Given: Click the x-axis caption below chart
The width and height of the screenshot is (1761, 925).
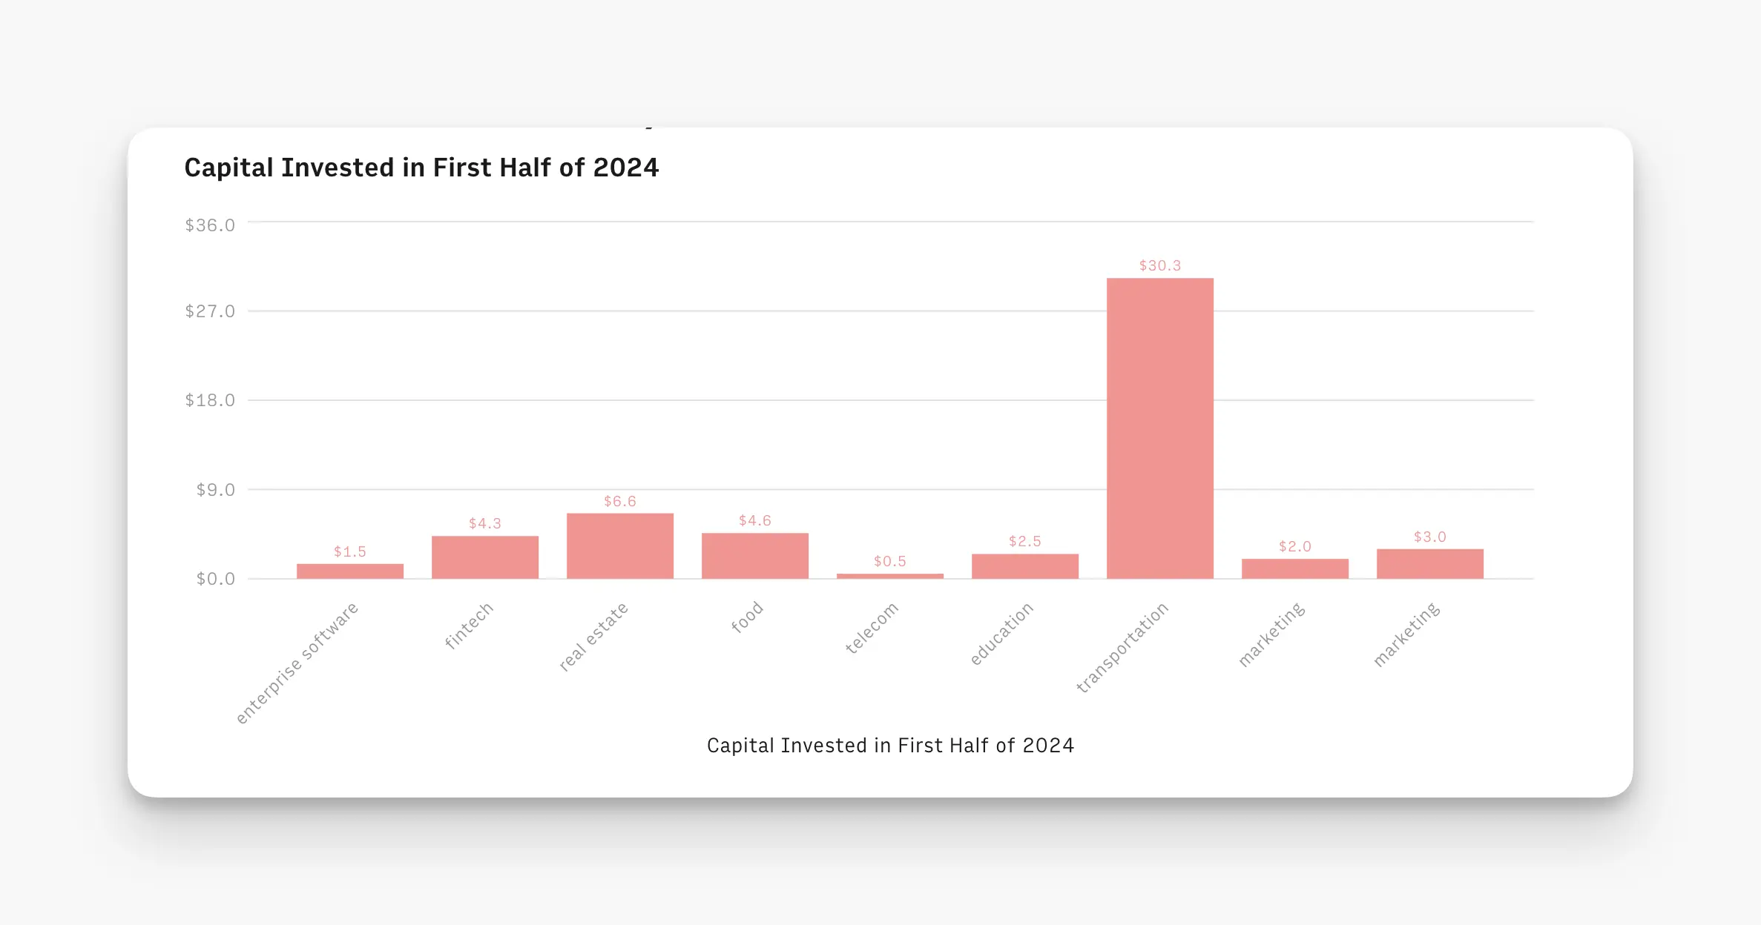Looking at the screenshot, I should [x=890, y=745].
